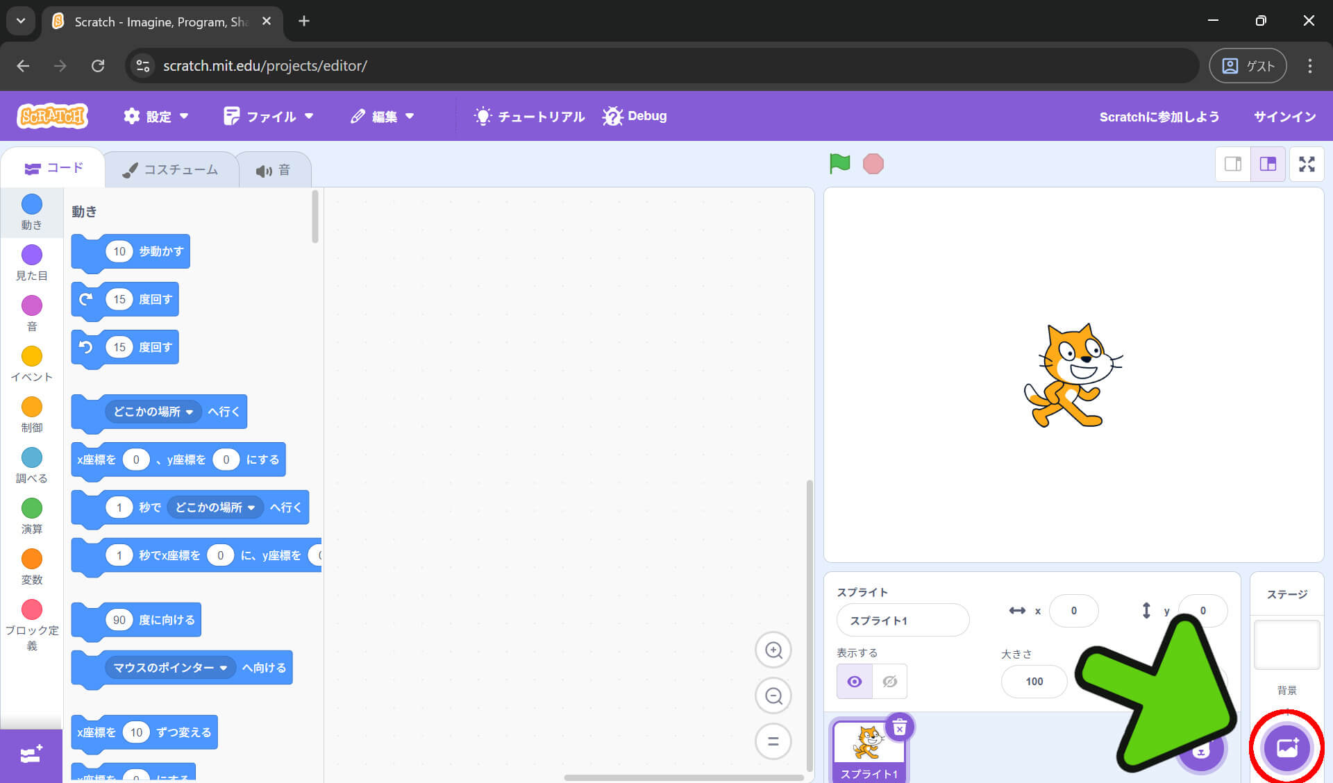Open the add extension button
The height and width of the screenshot is (783, 1333).
[31, 755]
